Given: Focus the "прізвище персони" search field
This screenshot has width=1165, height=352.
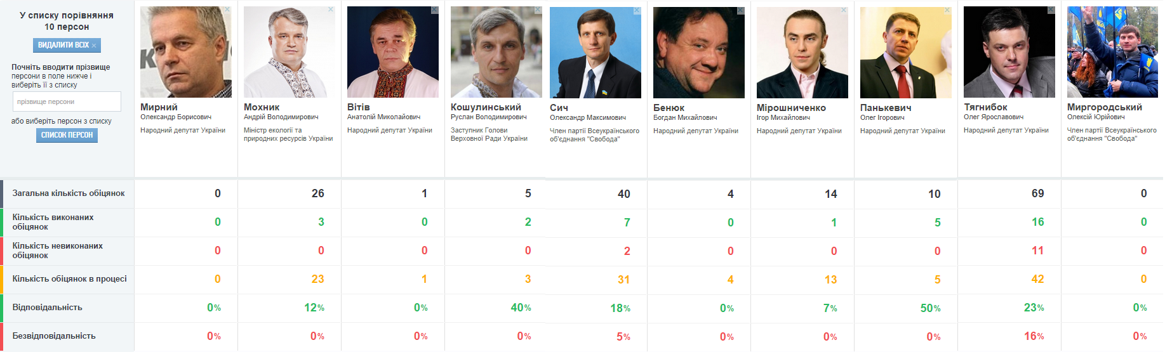Looking at the screenshot, I should pyautogui.click(x=67, y=101).
